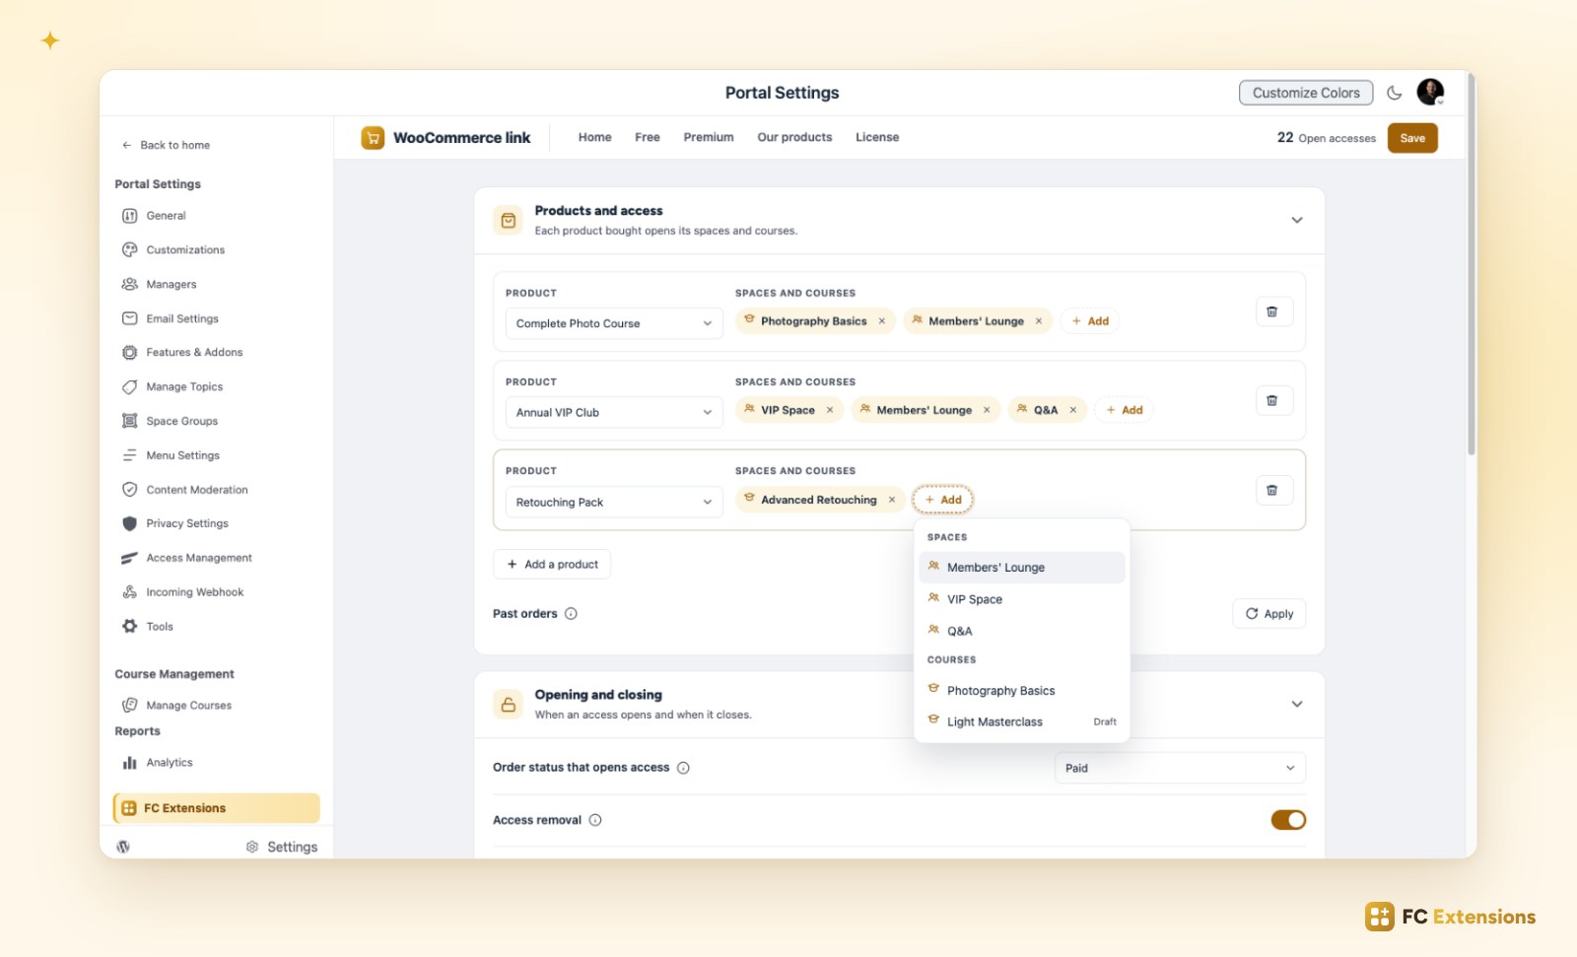Click the Order status info icon
This screenshot has width=1577, height=957.
683,768
